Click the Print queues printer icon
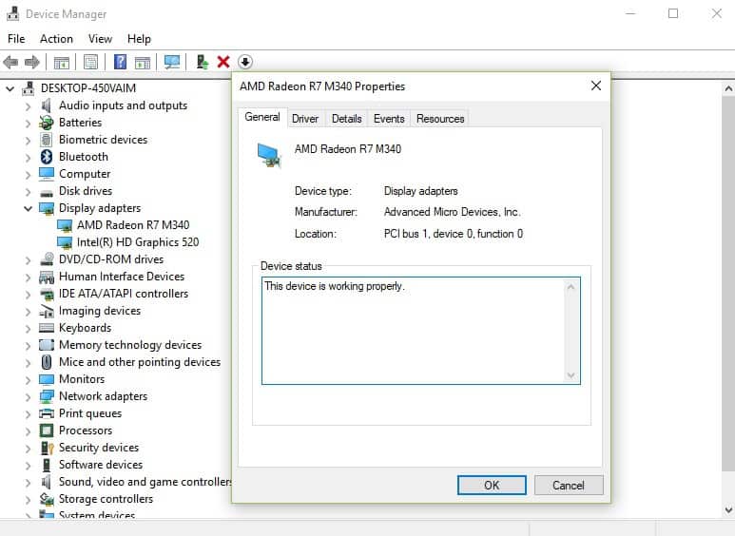 [x=47, y=413]
